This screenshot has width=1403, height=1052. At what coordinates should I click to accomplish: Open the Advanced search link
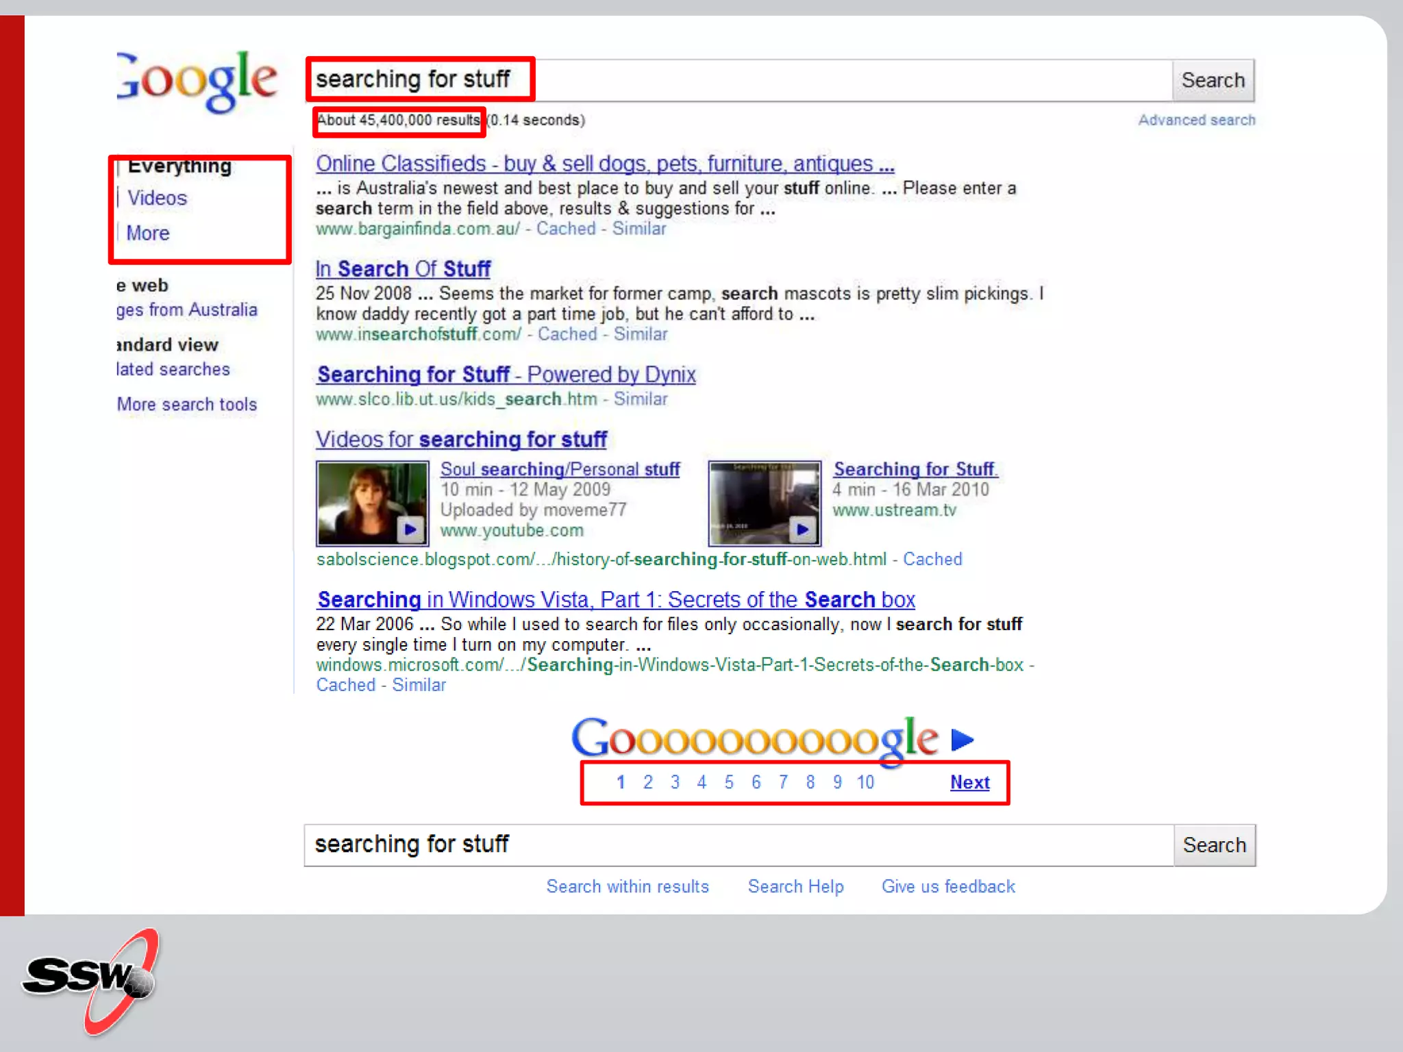pyautogui.click(x=1196, y=121)
